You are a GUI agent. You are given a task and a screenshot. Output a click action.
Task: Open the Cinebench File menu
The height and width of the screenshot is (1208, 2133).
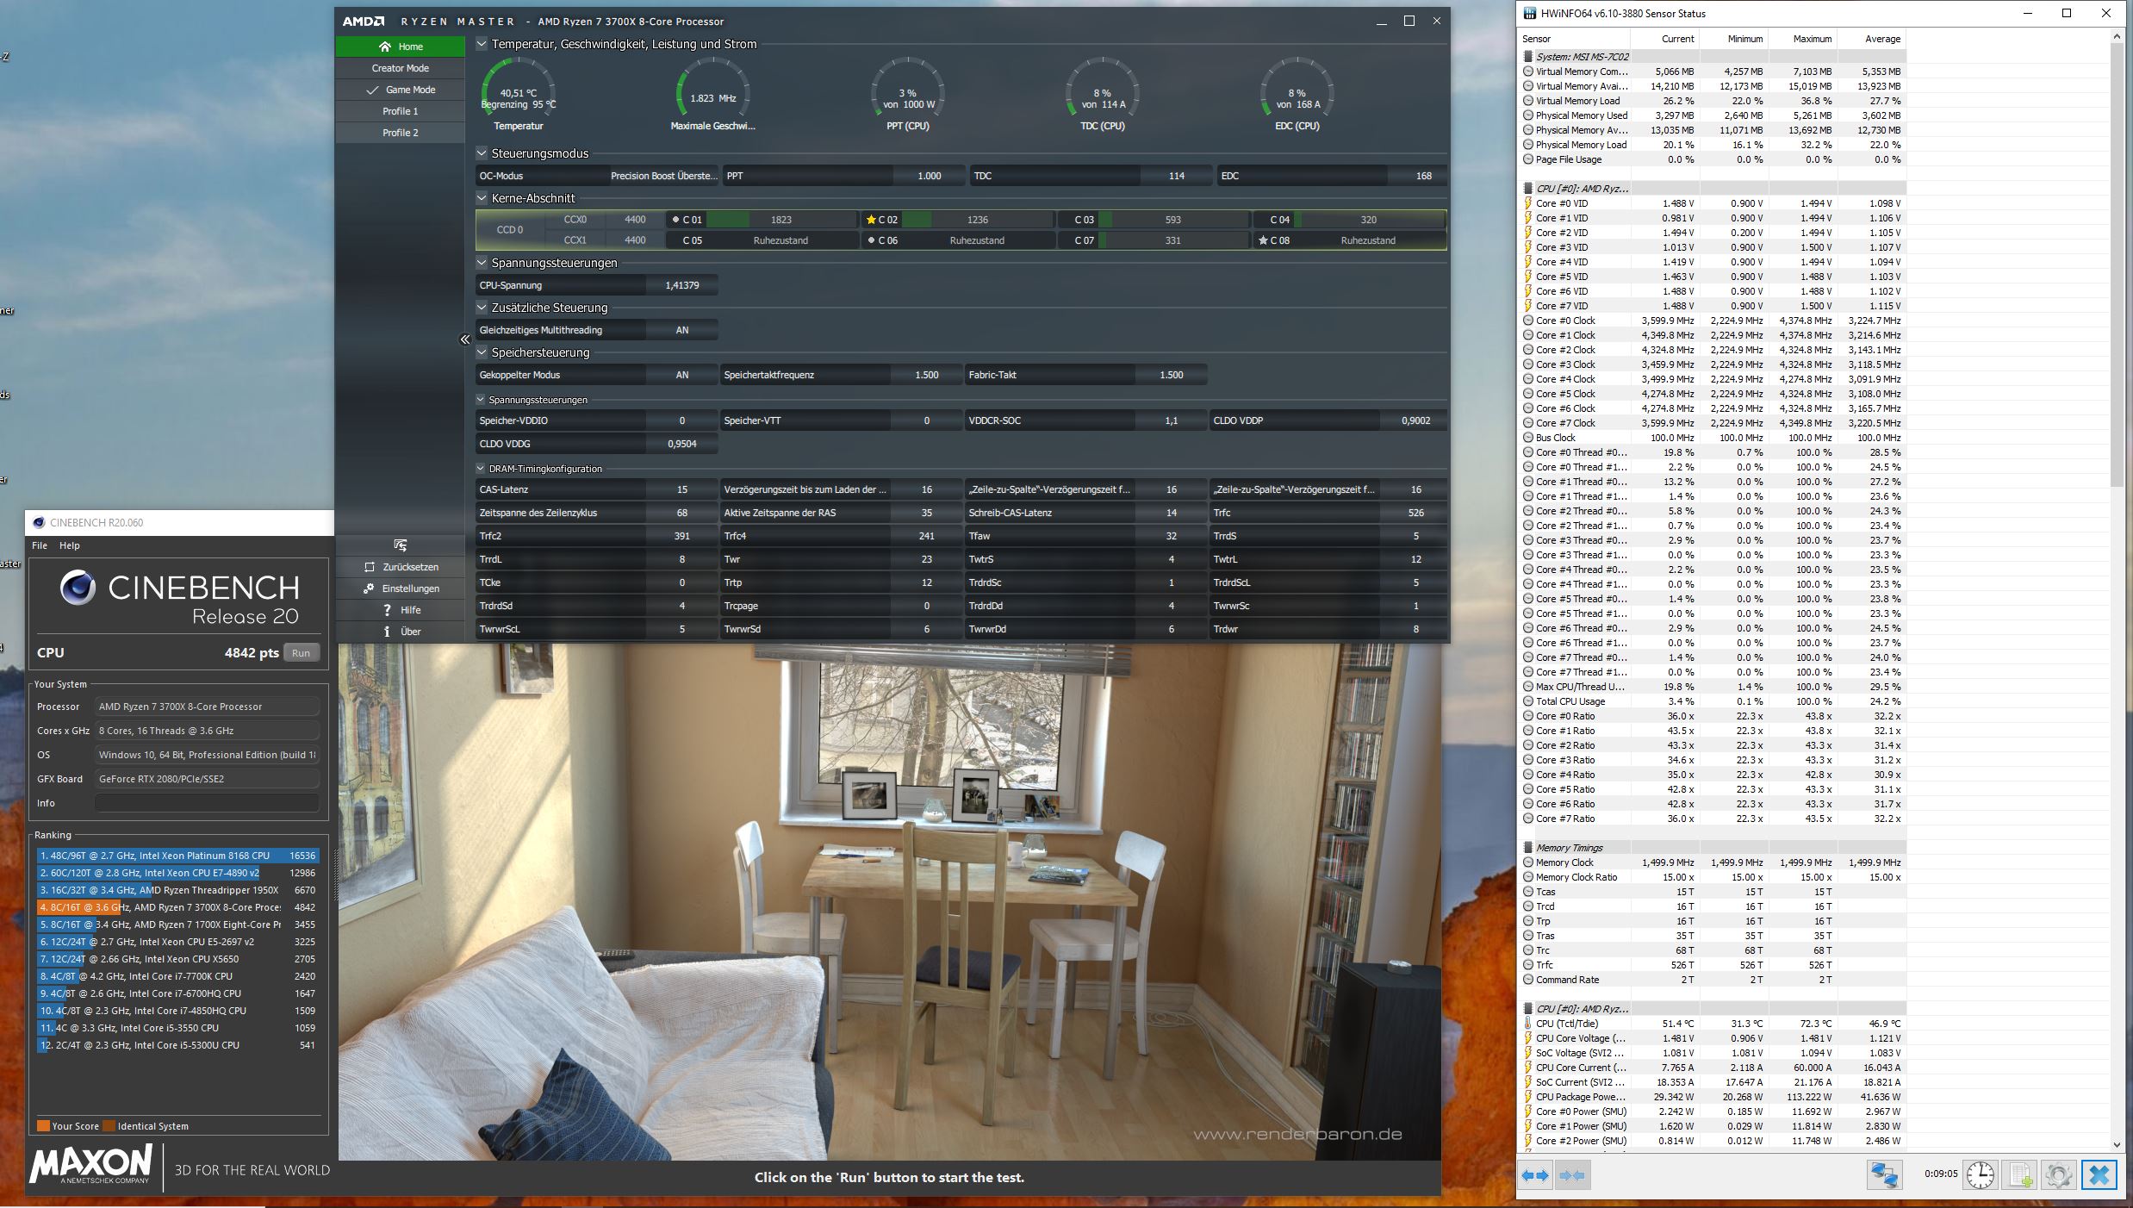point(40,545)
